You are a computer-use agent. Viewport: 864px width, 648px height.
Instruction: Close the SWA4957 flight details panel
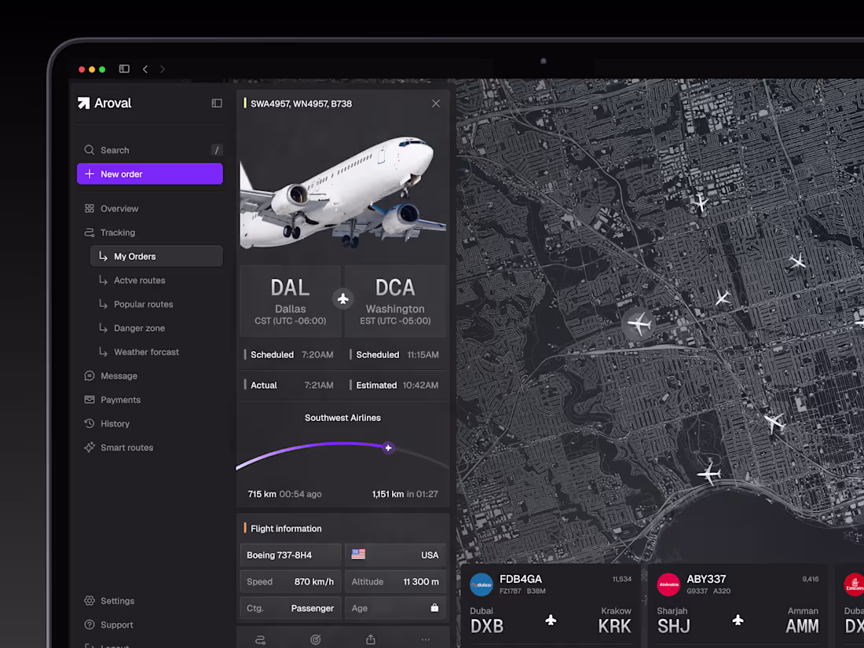pos(436,104)
